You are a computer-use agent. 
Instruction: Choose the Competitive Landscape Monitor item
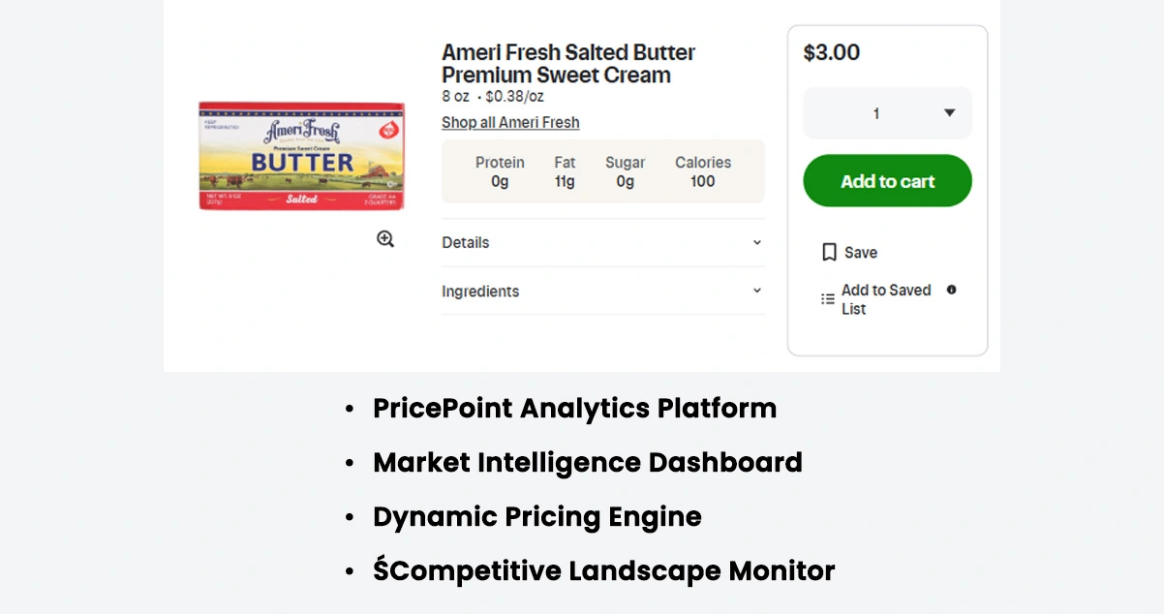(x=603, y=571)
